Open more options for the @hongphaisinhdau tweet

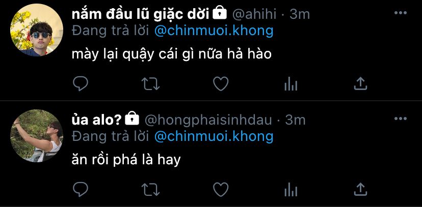tap(401, 119)
